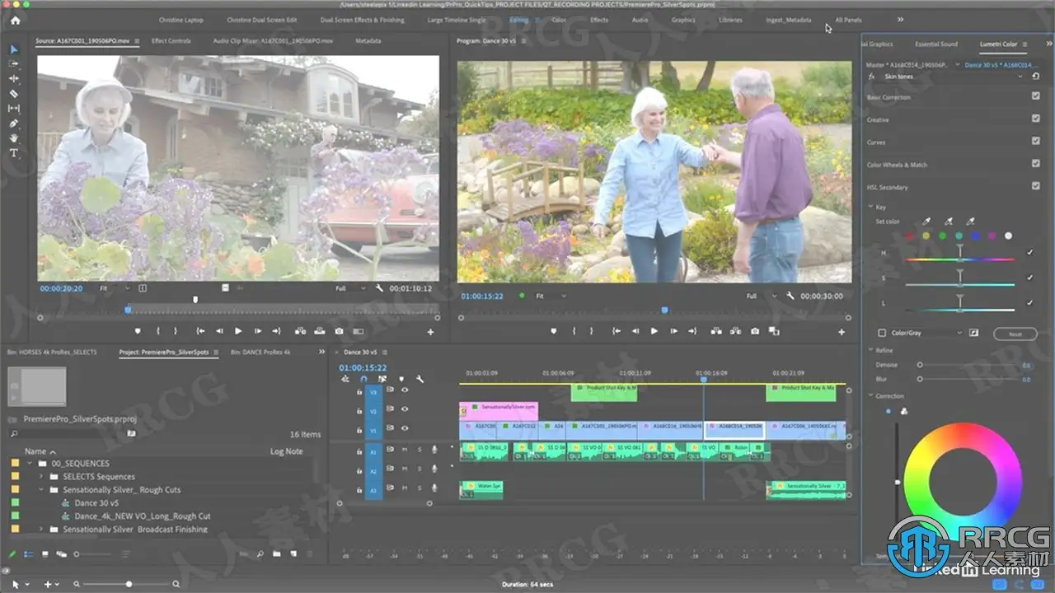Choose the Hand tool
This screenshot has height=593, width=1055.
13,138
